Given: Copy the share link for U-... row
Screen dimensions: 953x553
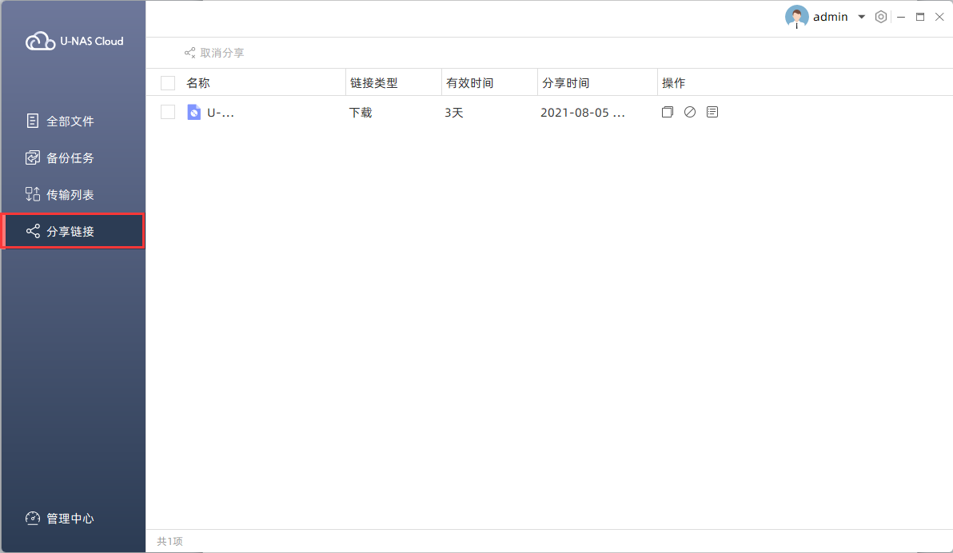Looking at the screenshot, I should tap(668, 112).
